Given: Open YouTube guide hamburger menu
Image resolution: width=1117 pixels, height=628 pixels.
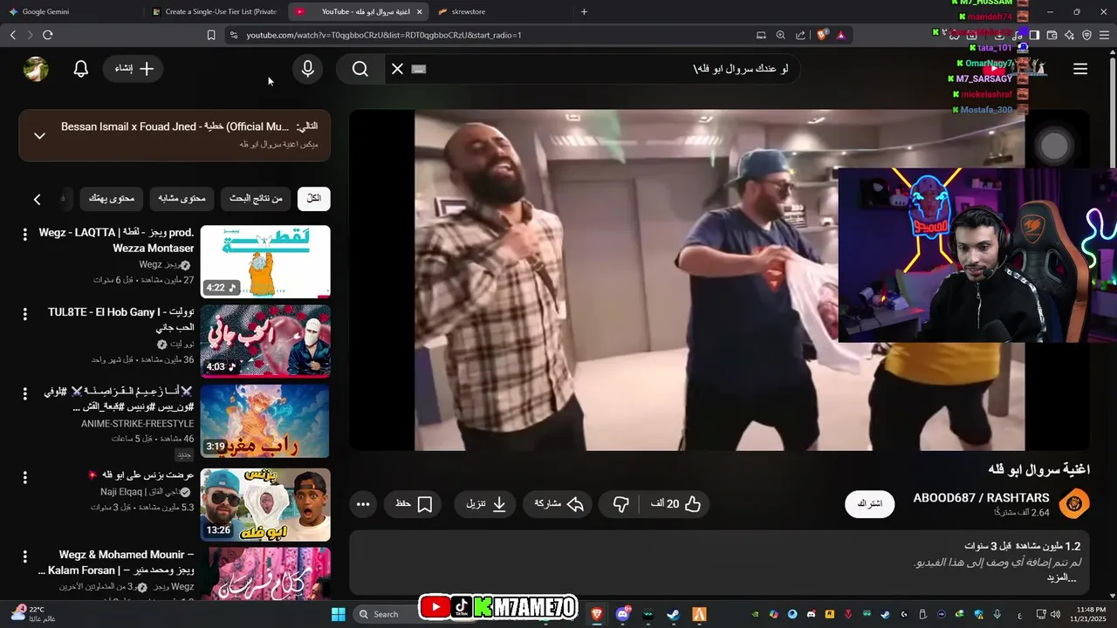Looking at the screenshot, I should [x=1080, y=69].
